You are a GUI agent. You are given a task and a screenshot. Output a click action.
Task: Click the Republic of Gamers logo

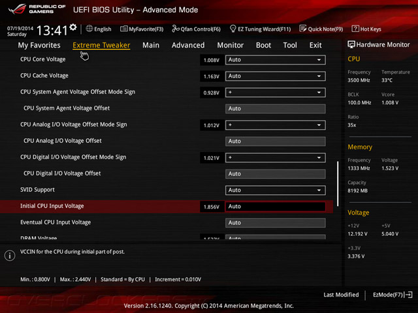(x=37, y=9)
